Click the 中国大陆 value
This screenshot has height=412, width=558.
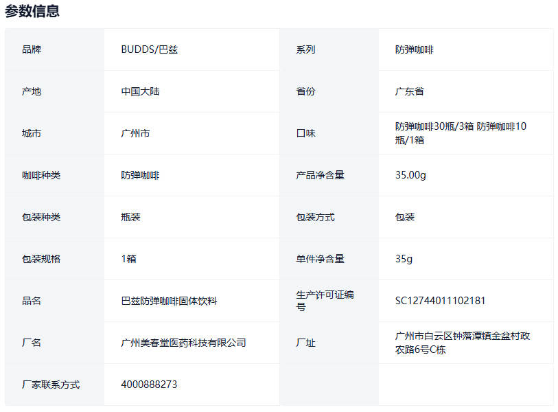click(140, 91)
